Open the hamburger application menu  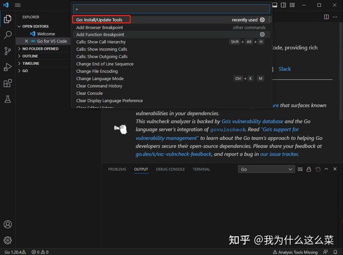pyautogui.click(x=18, y=5)
